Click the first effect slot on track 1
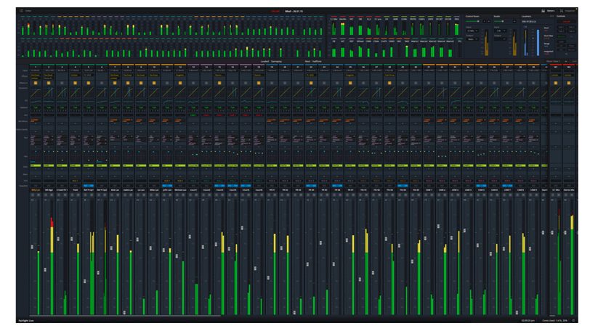This screenshot has width=590, height=331. click(36, 74)
